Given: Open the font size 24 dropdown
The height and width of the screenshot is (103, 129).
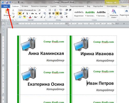Looking at the screenshot, I should click(45, 10).
